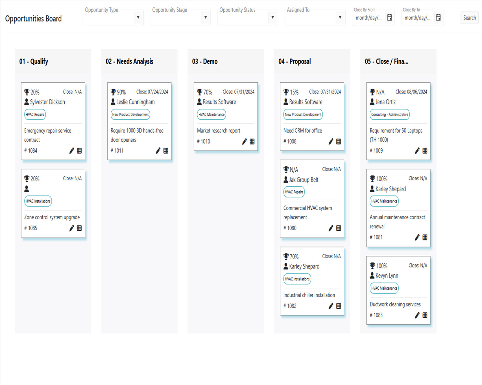The height and width of the screenshot is (385, 482).
Task: Click Consulting - Administrative tag on Jena Ortiz card
Action: [389, 115]
